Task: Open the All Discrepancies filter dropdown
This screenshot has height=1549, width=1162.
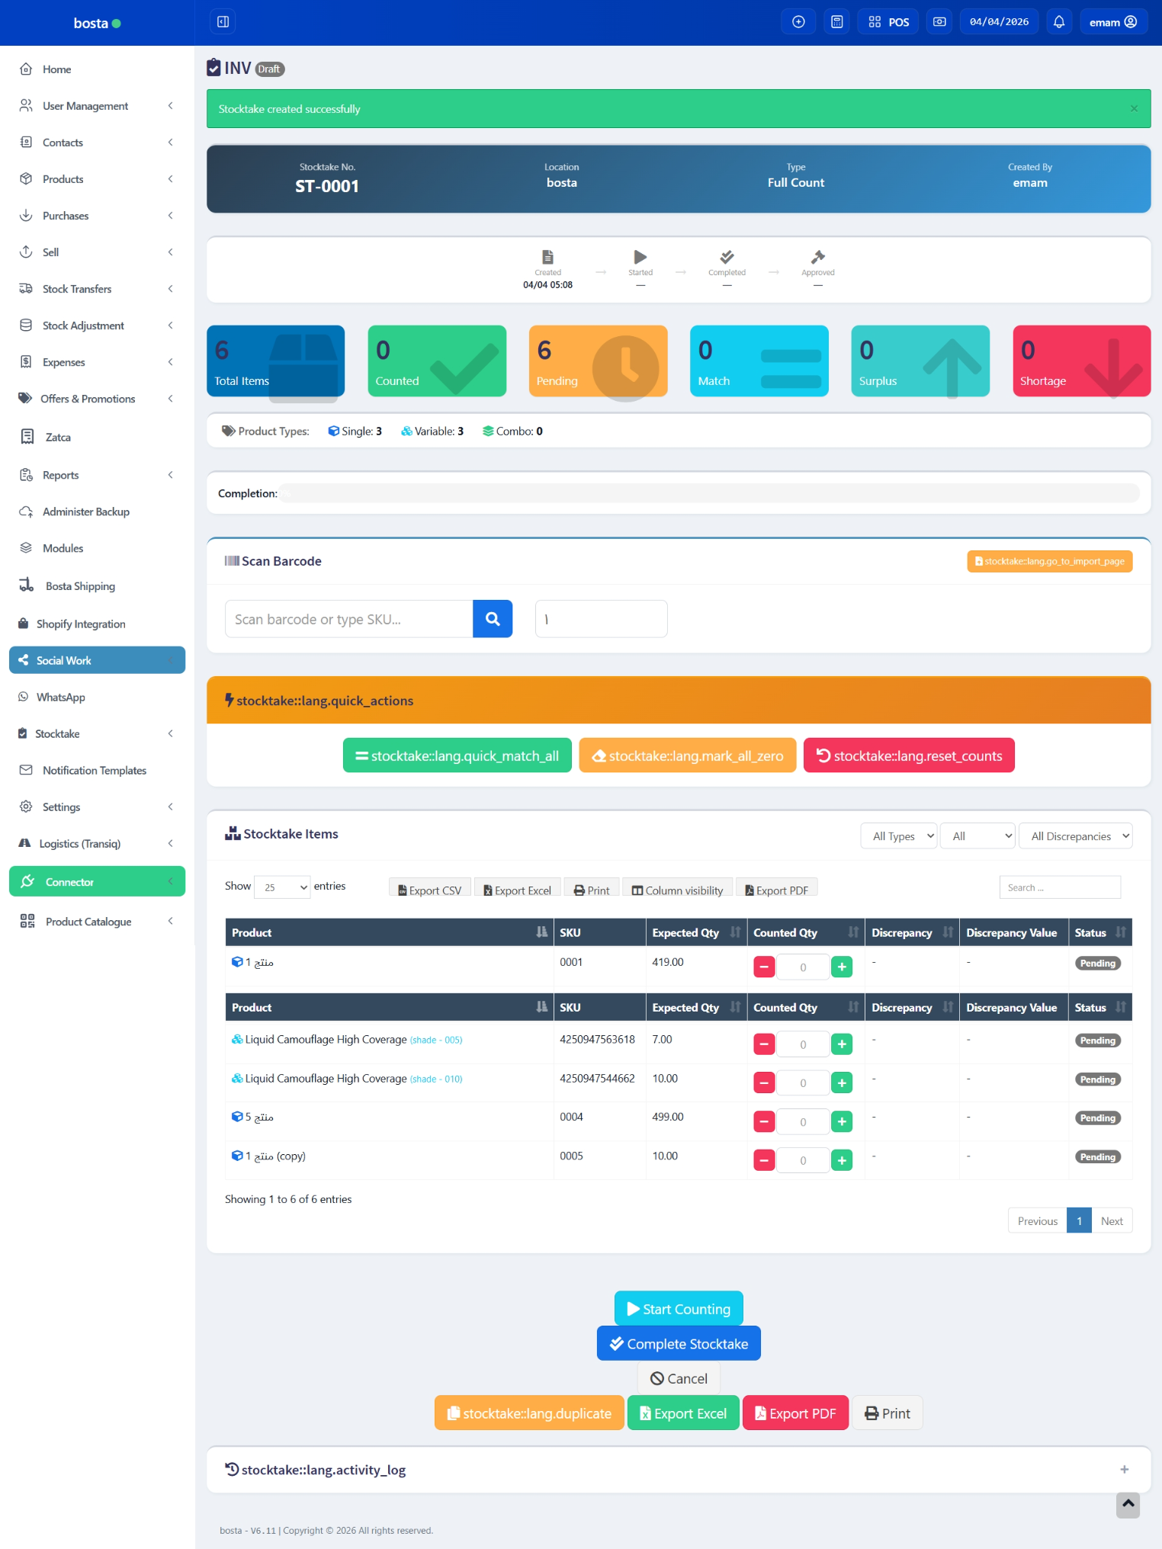Action: pos(1076,836)
